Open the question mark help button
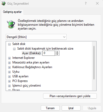The height and width of the screenshot is (112, 103). click(x=86, y=3)
